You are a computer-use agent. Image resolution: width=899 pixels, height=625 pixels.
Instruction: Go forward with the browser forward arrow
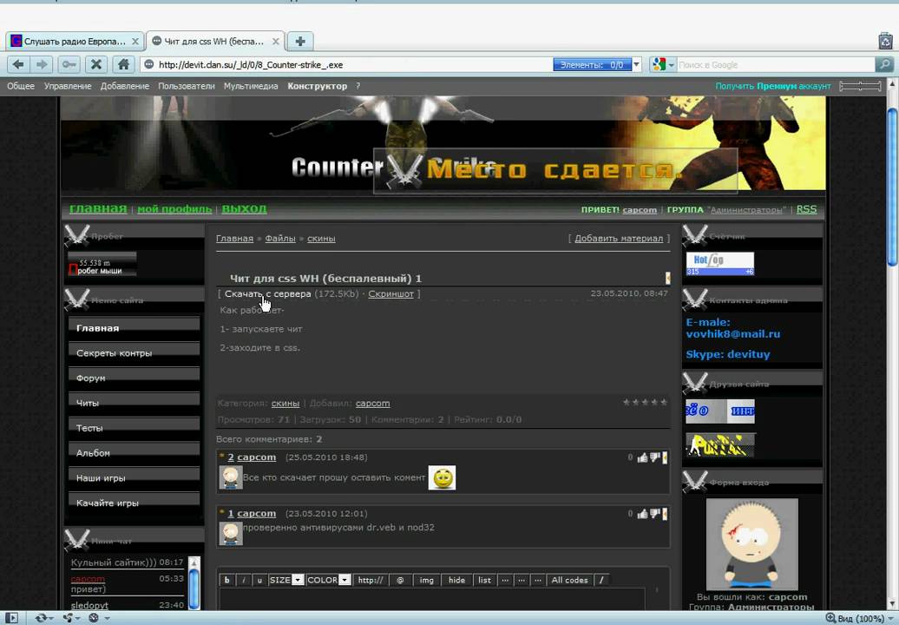(42, 64)
